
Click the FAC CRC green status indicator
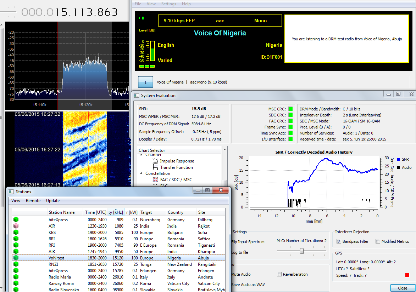(x=290, y=121)
